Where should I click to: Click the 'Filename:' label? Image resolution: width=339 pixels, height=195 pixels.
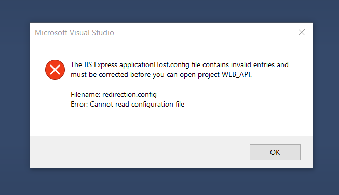(x=85, y=95)
